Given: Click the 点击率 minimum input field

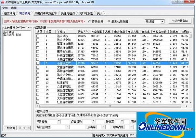Looking at the screenshot, I should [99, 127].
